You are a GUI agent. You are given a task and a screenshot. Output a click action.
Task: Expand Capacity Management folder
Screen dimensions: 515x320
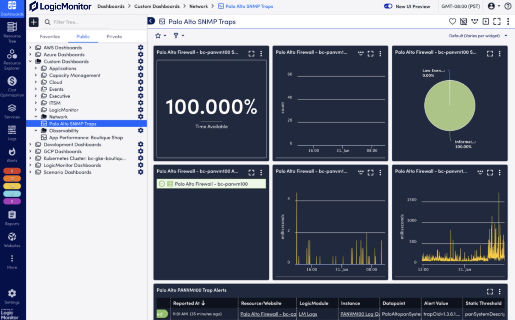[x=36, y=75]
